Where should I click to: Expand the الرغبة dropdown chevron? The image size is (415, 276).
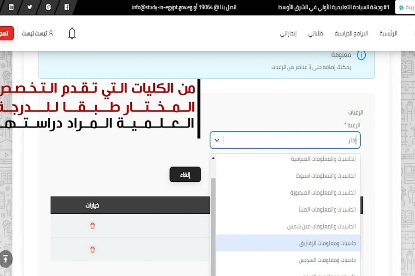217,140
